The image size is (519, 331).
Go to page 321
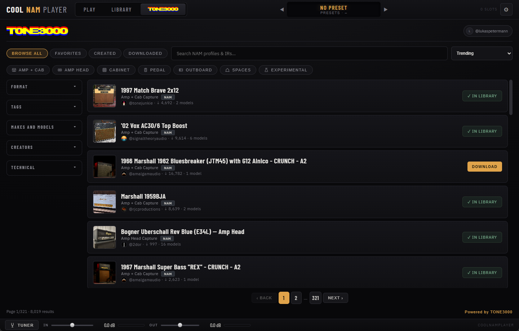click(315, 298)
